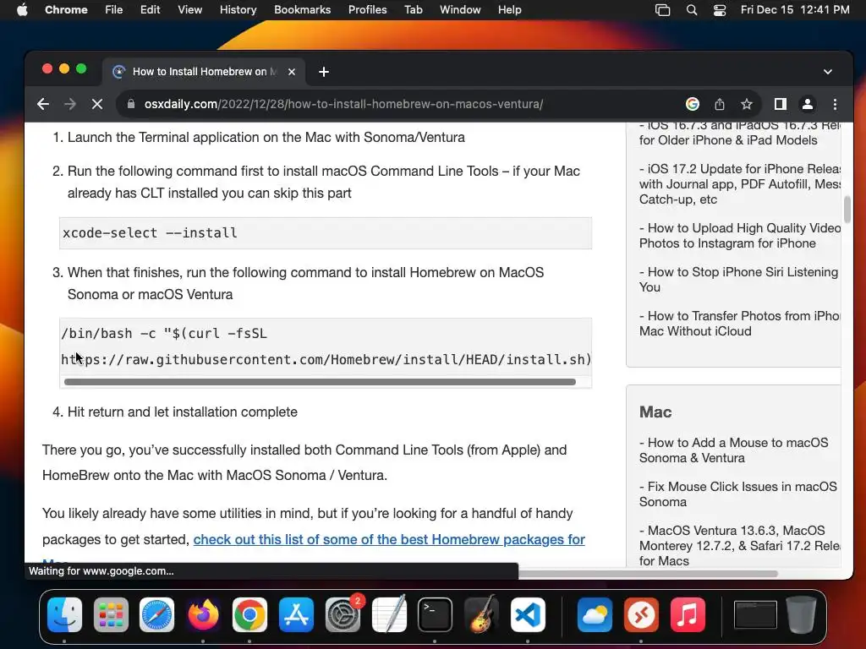Open App Store from the Dock
Viewport: 866px width, 649px height.
click(x=296, y=615)
